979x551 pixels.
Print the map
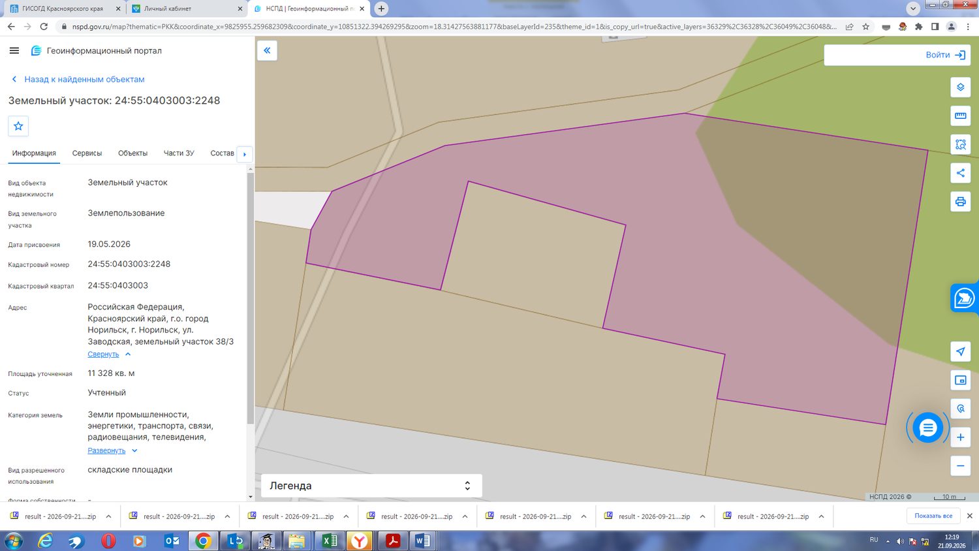(x=961, y=202)
